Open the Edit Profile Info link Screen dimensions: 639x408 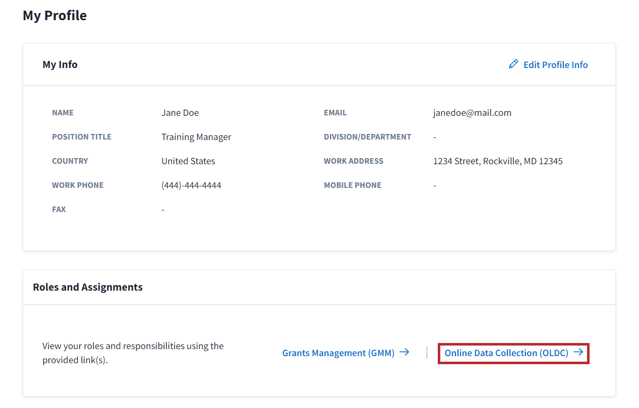click(x=555, y=64)
